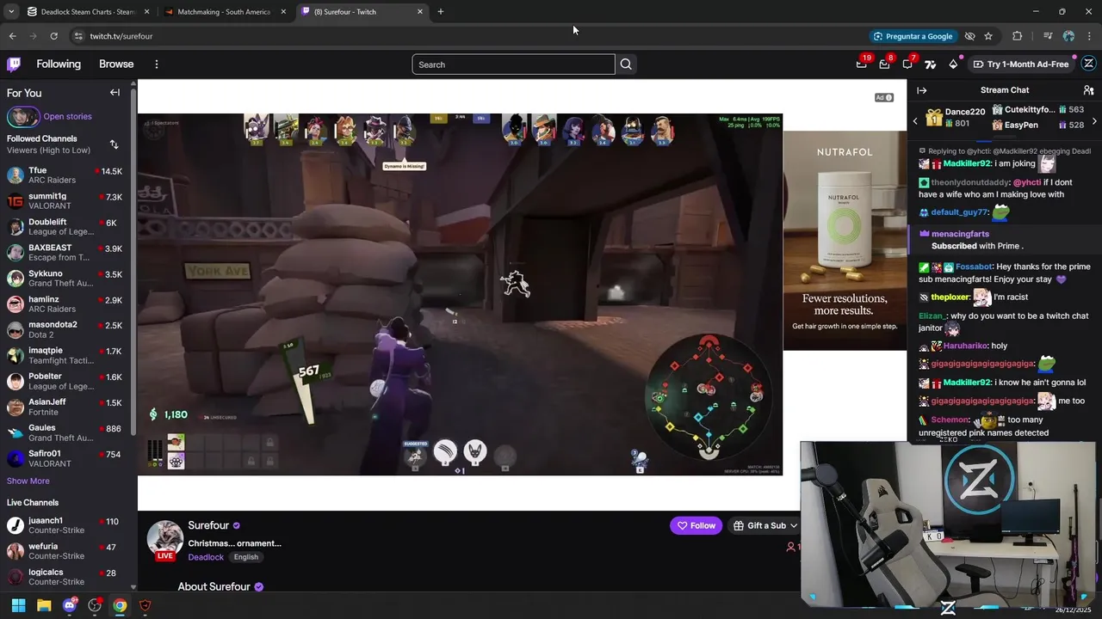Open File Explorer from the taskbar
The image size is (1102, 619).
pyautogui.click(x=44, y=605)
